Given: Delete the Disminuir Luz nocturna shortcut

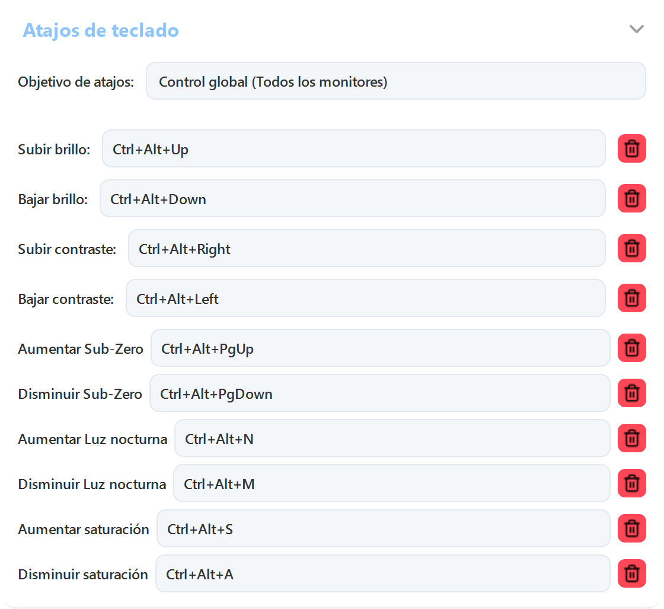Looking at the screenshot, I should tap(631, 483).
